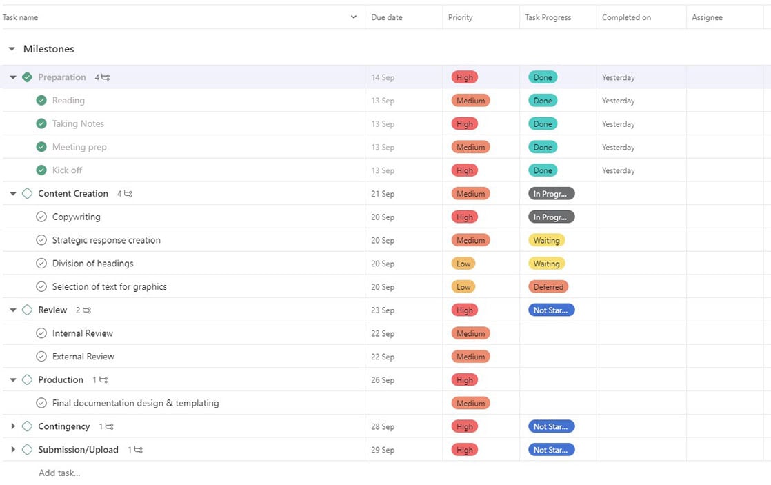Mark Preparation milestone as incomplete

click(x=28, y=77)
